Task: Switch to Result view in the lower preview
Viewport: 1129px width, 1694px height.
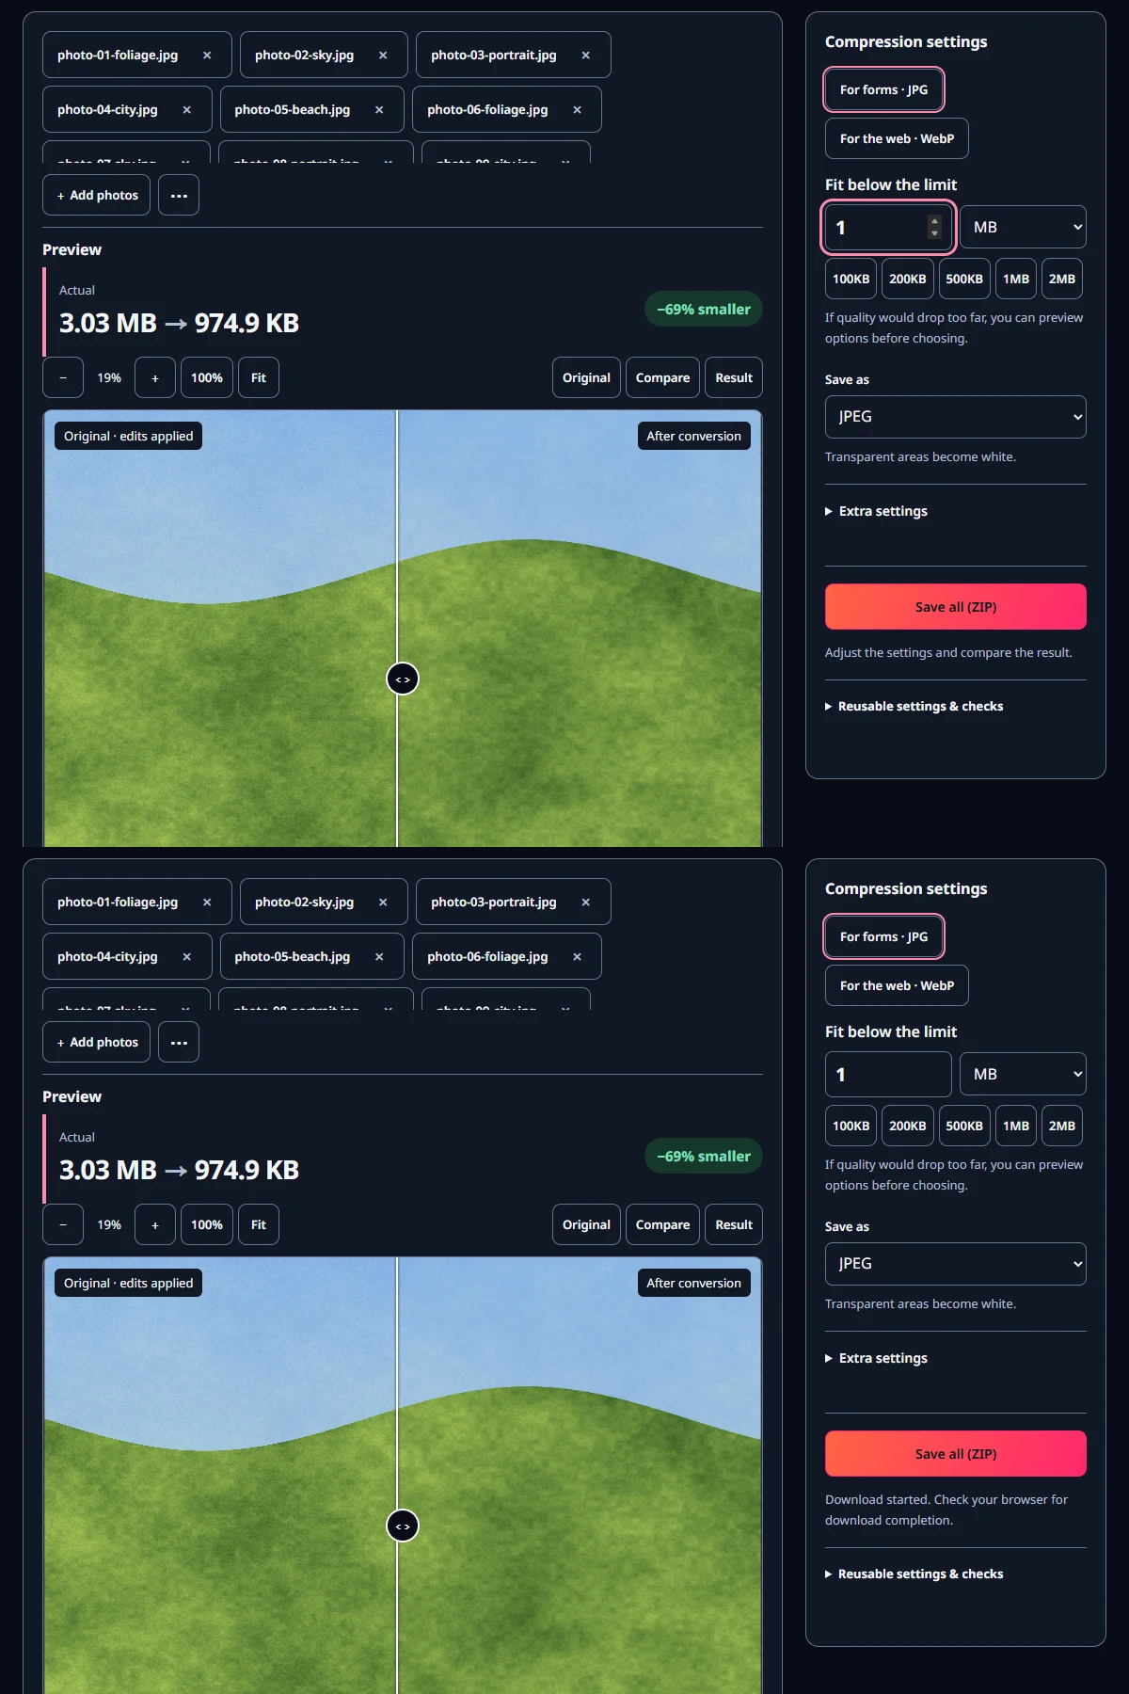Action: pyautogui.click(x=734, y=1225)
